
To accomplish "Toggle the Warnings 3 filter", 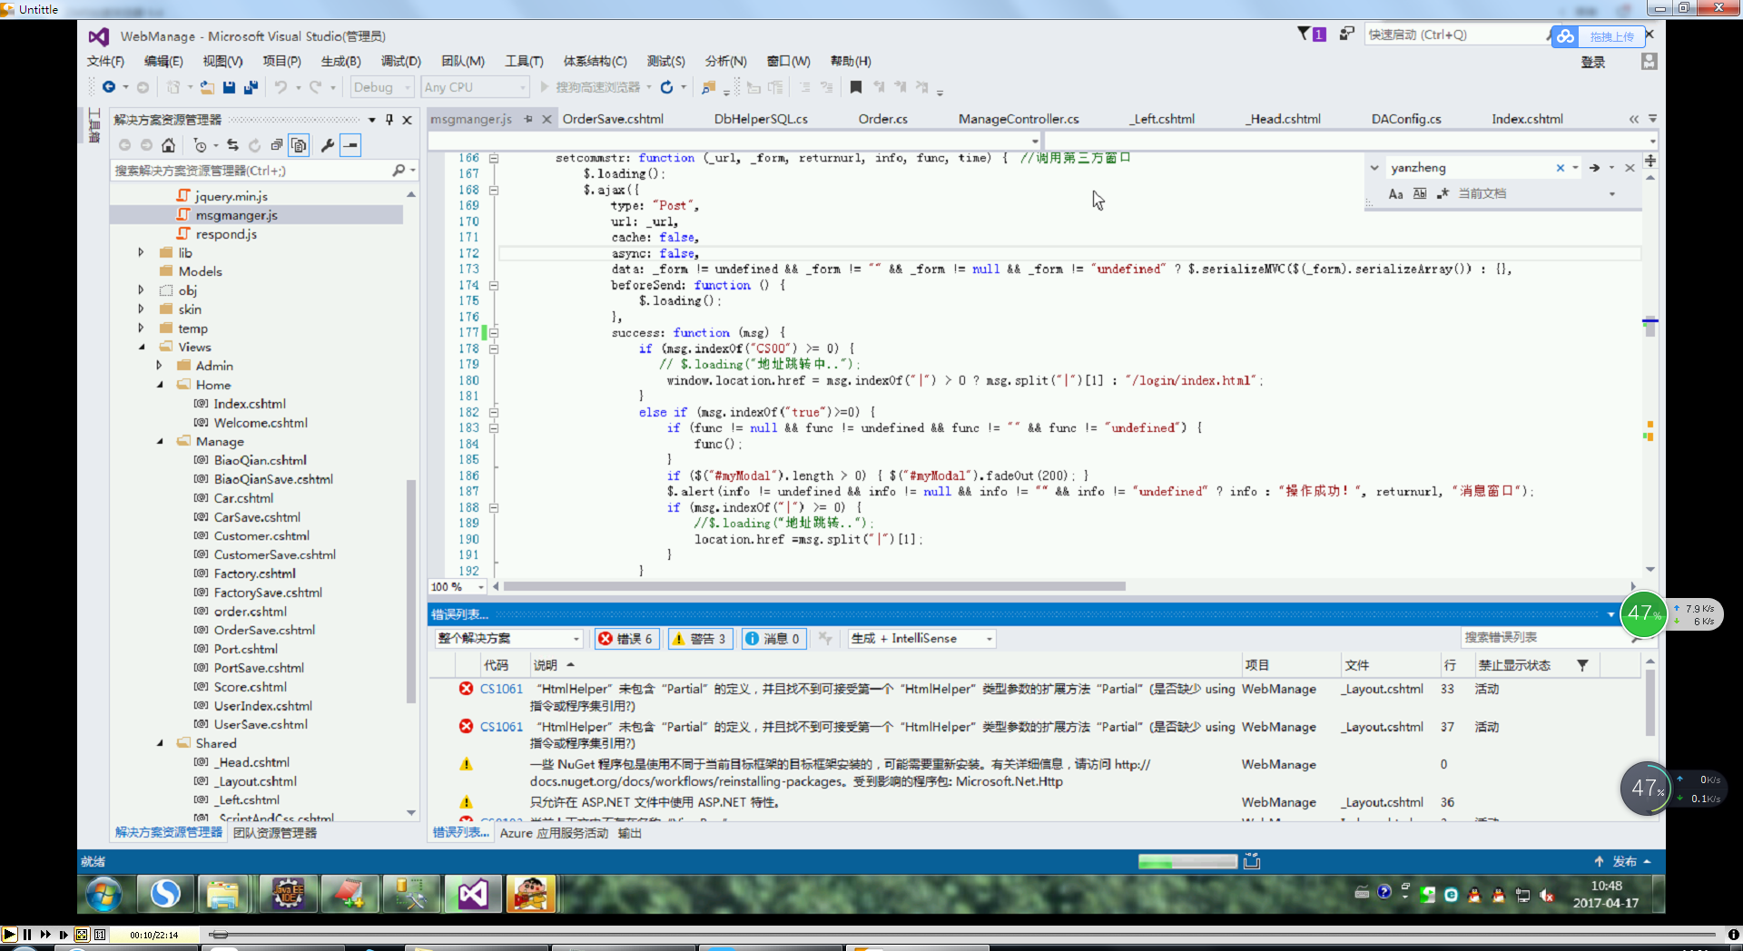I will tap(699, 639).
